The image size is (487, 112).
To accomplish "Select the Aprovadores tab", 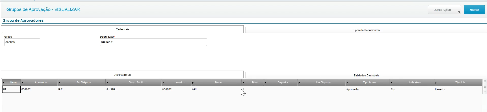I will [x=122, y=75].
